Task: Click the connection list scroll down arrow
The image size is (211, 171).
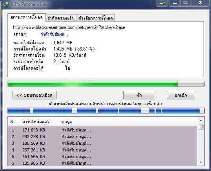Action: tap(201, 162)
